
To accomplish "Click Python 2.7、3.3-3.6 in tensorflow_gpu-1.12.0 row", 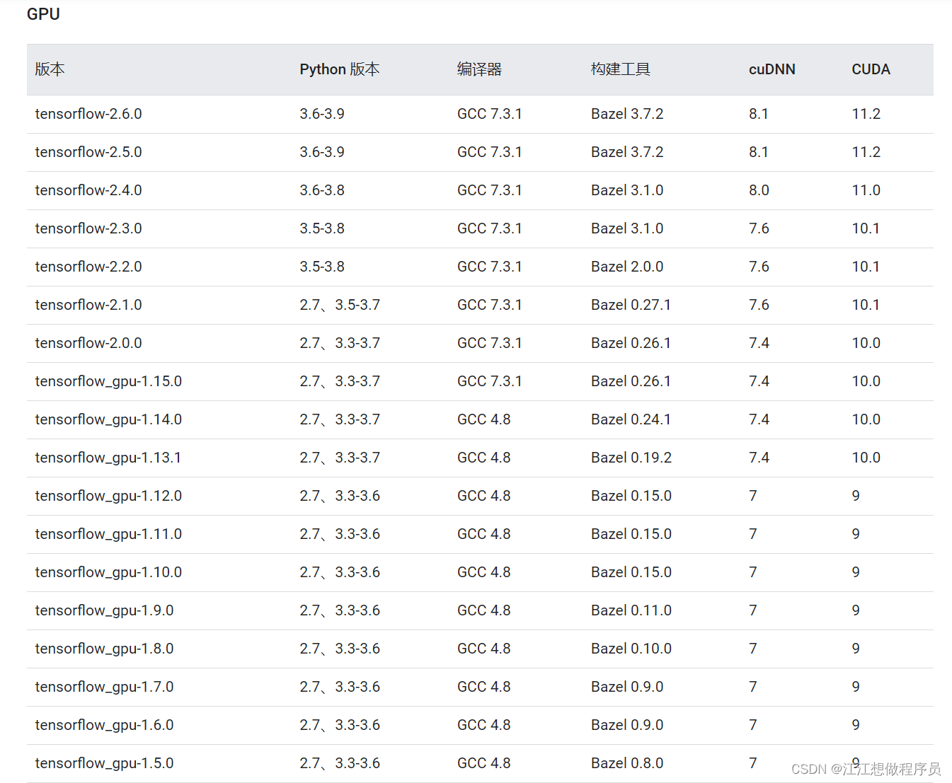I will click(x=340, y=496).
